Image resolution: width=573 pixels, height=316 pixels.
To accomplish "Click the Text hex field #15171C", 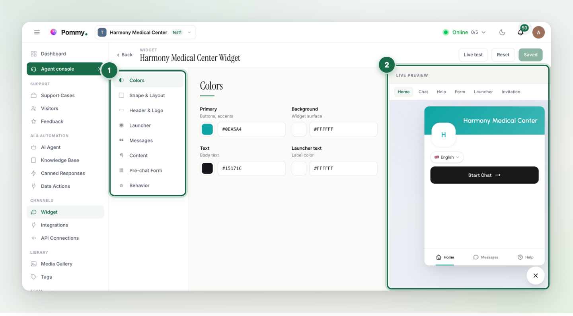I will pyautogui.click(x=251, y=168).
